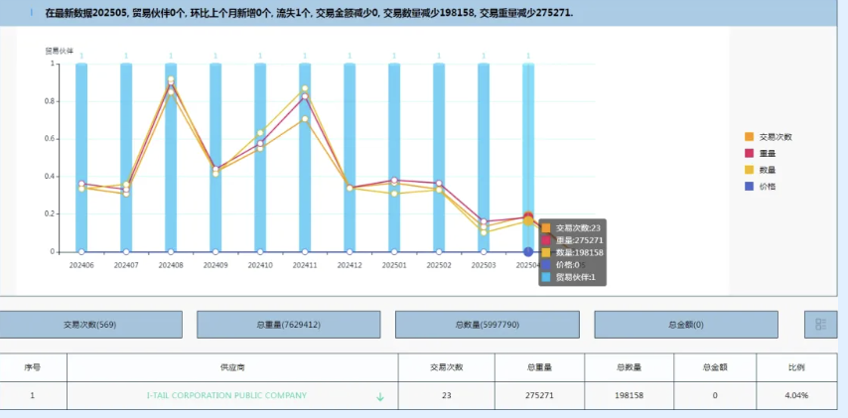Click the orange 交易次数 legend icon
This screenshot has height=418, width=848.
pyautogui.click(x=749, y=136)
